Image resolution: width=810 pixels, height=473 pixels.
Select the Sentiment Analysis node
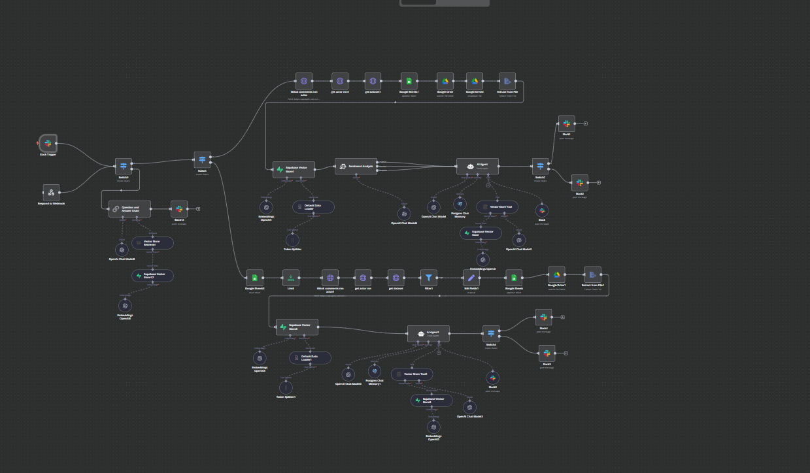[356, 166]
